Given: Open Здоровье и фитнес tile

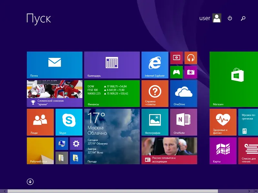Looking at the screenshot, I should (x=223, y=122).
